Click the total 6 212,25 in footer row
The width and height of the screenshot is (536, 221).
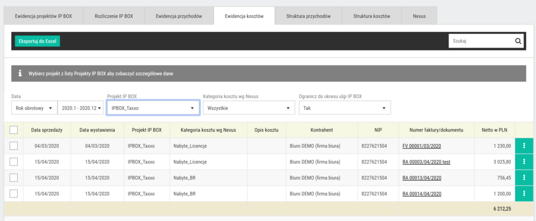point(502,208)
